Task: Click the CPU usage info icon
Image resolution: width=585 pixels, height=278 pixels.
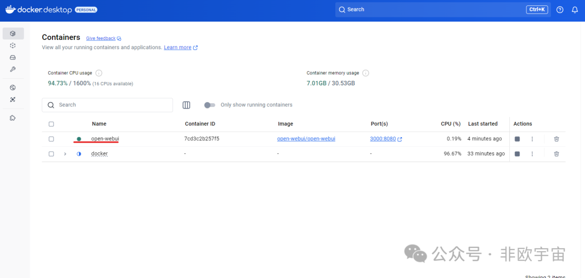Action: tap(99, 73)
